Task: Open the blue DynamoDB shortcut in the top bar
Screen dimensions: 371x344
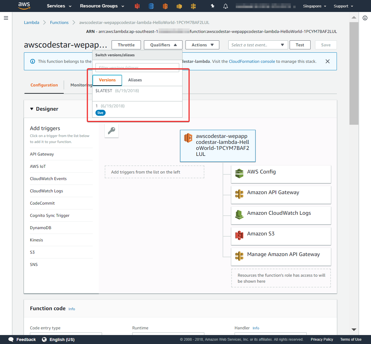Action: tap(151, 6)
